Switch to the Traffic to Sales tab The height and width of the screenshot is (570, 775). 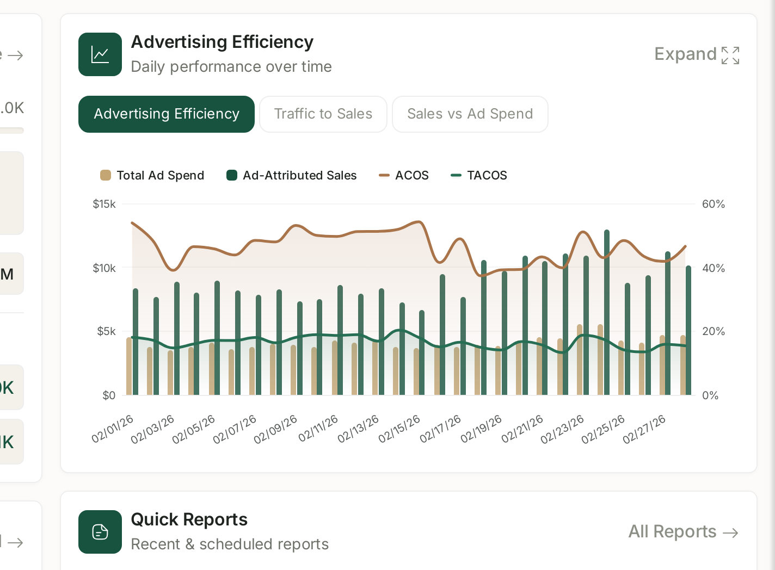click(x=323, y=114)
